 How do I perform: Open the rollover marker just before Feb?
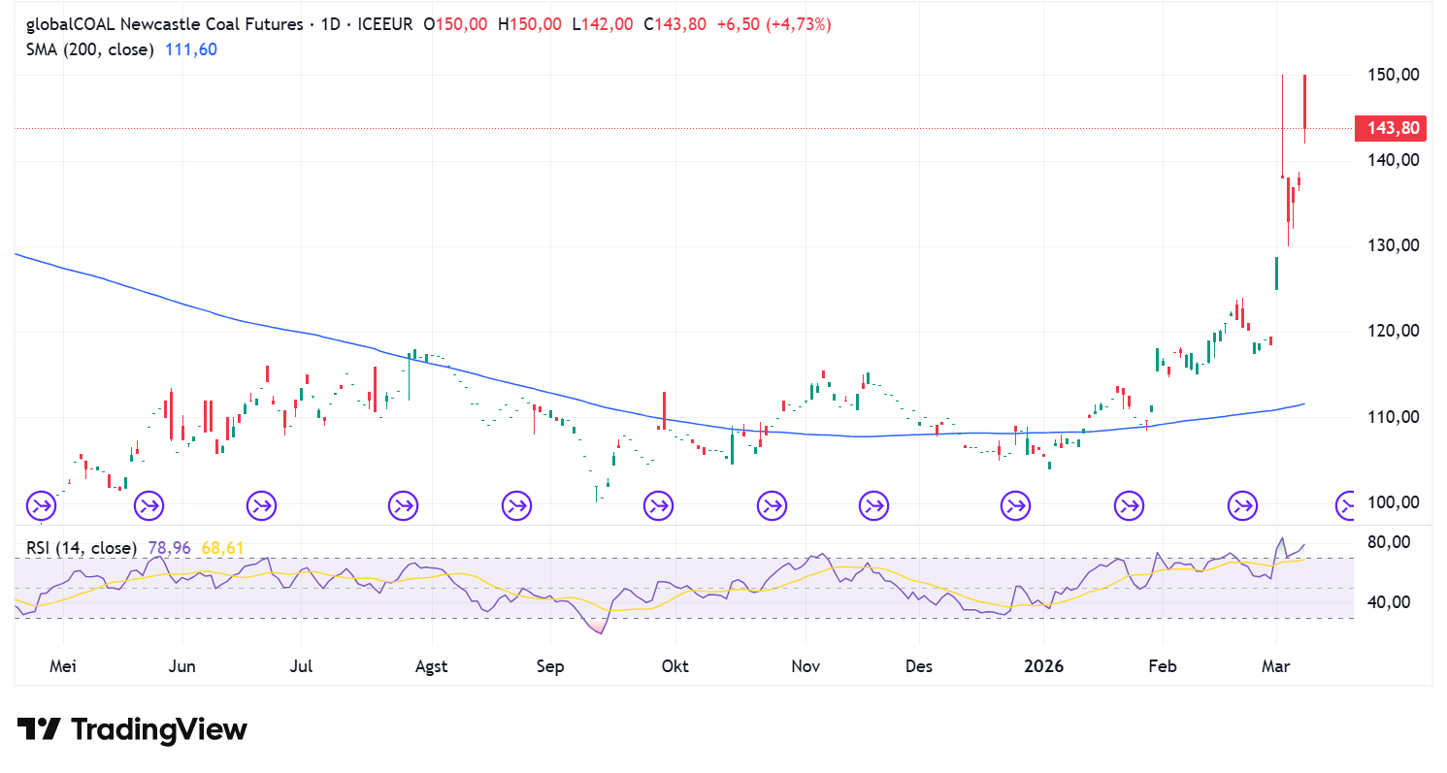(1129, 505)
